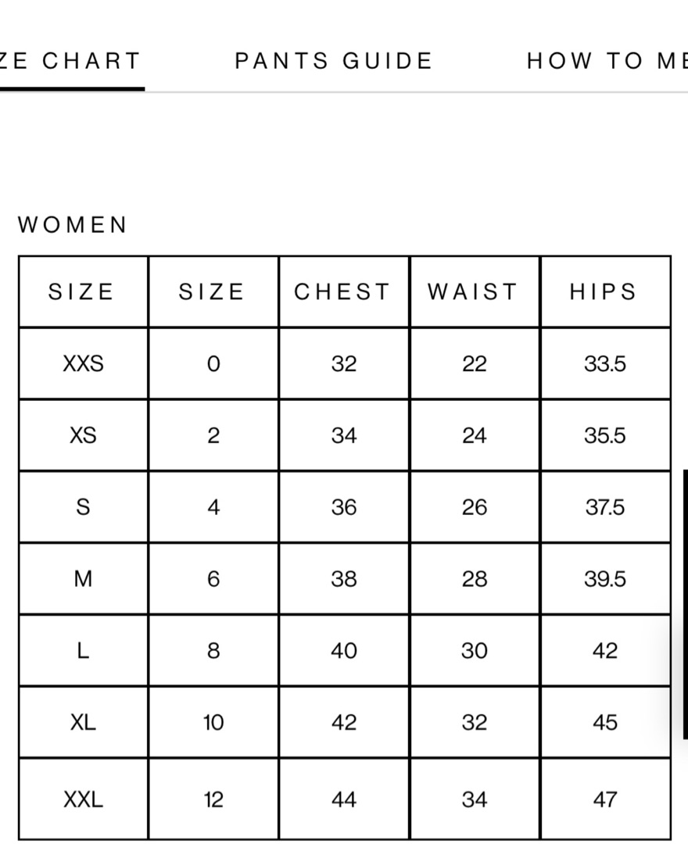Open the Pants Guide tab

334,61
